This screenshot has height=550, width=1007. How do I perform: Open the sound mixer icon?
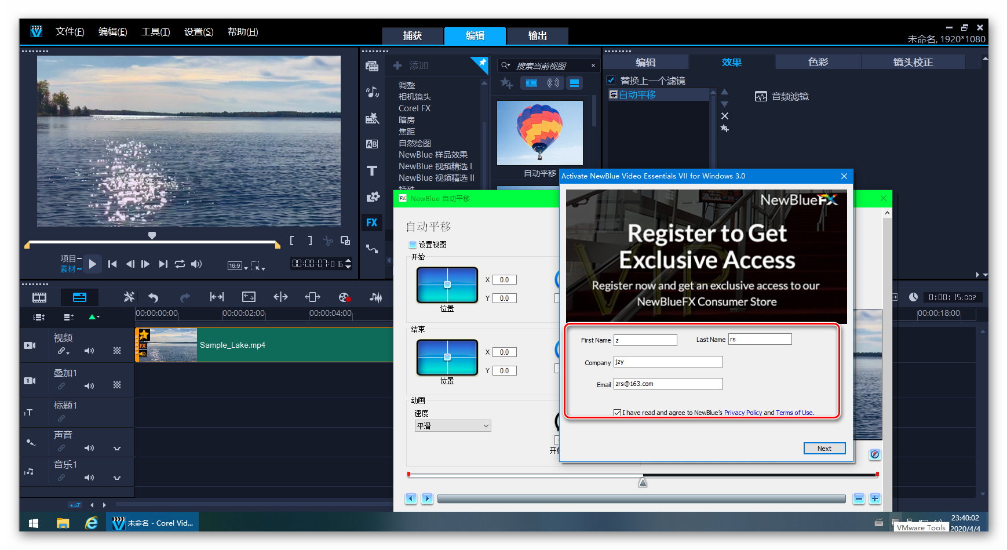[x=376, y=297]
